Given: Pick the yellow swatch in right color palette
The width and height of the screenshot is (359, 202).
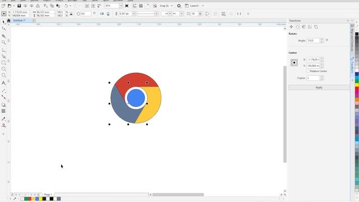Looking at the screenshot, I should (x=357, y=85).
